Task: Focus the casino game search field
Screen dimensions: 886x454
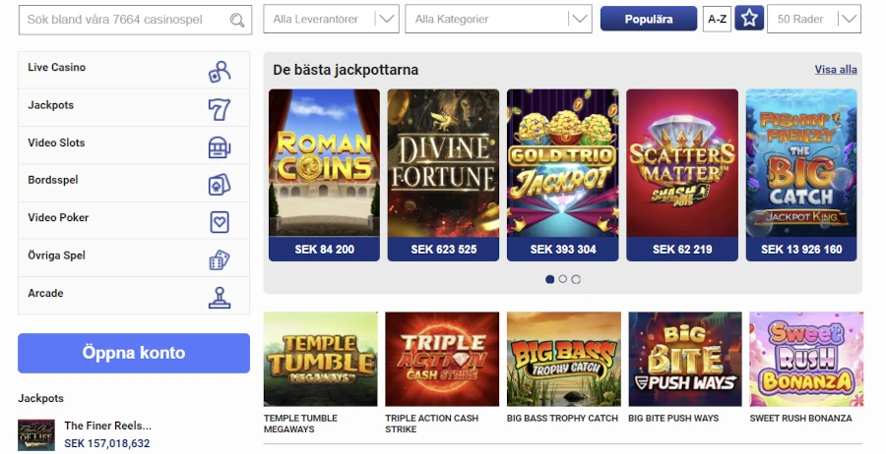Action: [135, 20]
